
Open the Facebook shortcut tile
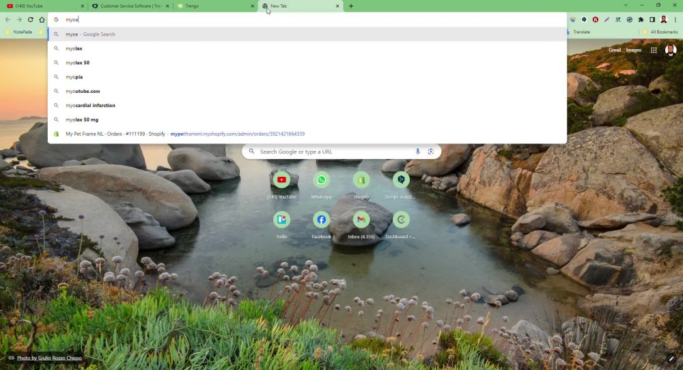point(322,224)
